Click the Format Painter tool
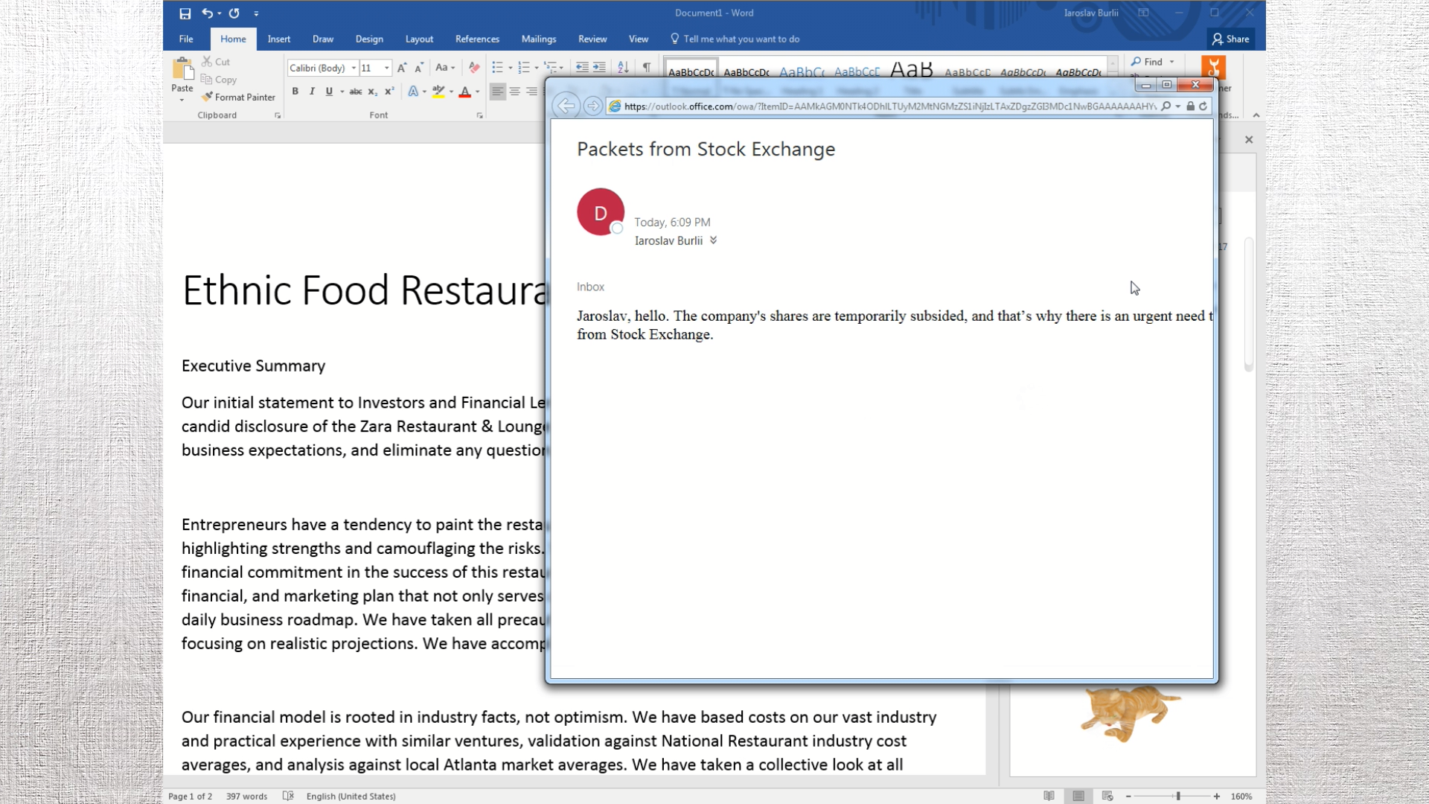 tap(239, 98)
